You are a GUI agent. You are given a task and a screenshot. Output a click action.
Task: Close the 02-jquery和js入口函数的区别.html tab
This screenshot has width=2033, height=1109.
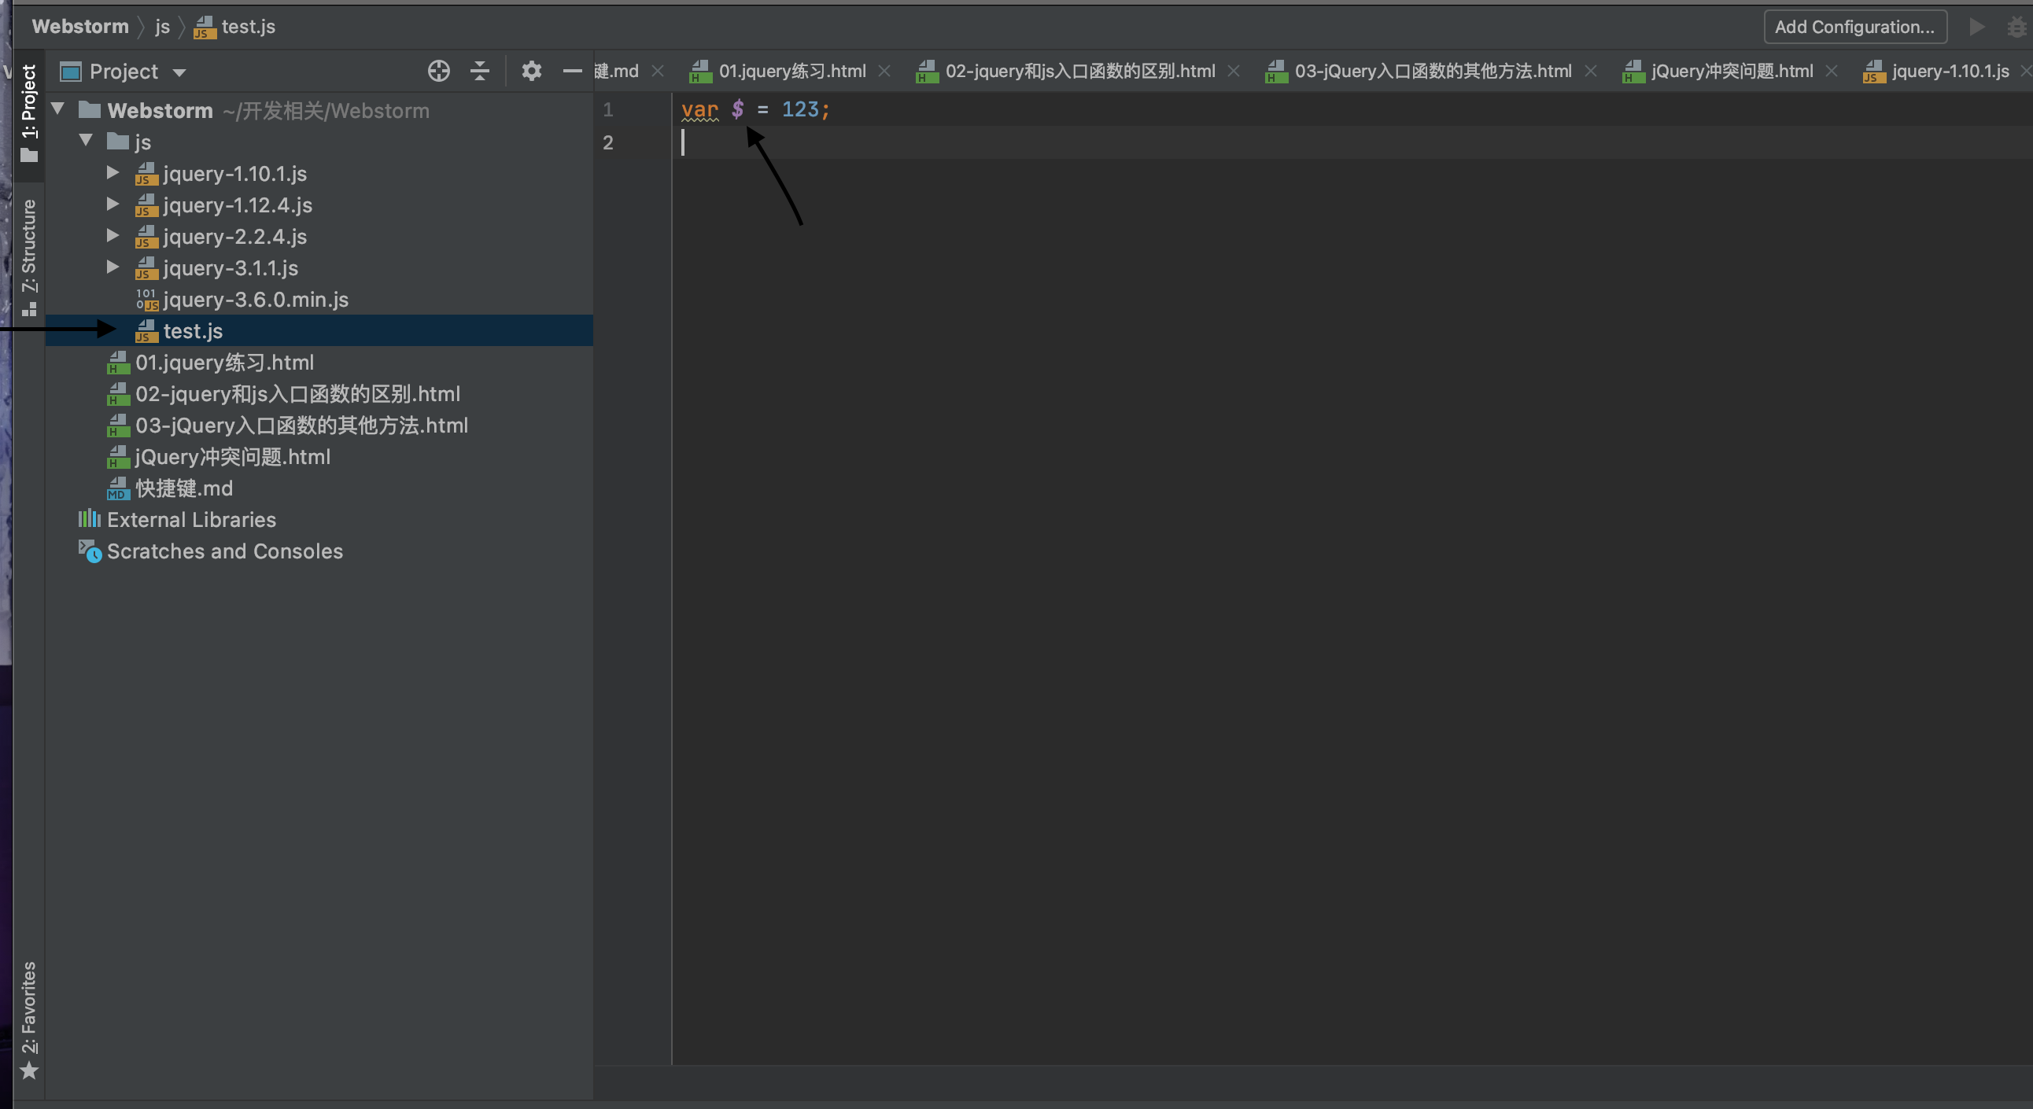[x=1234, y=71]
